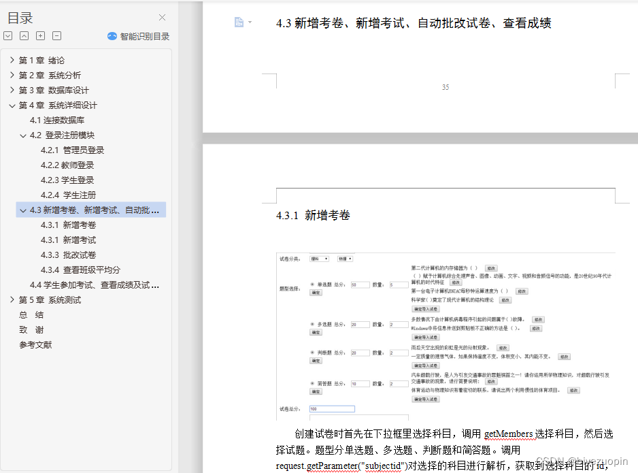The width and height of the screenshot is (638, 473).
Task: Collapse the 4.2 登录注册模块 section
Action: click(x=22, y=135)
